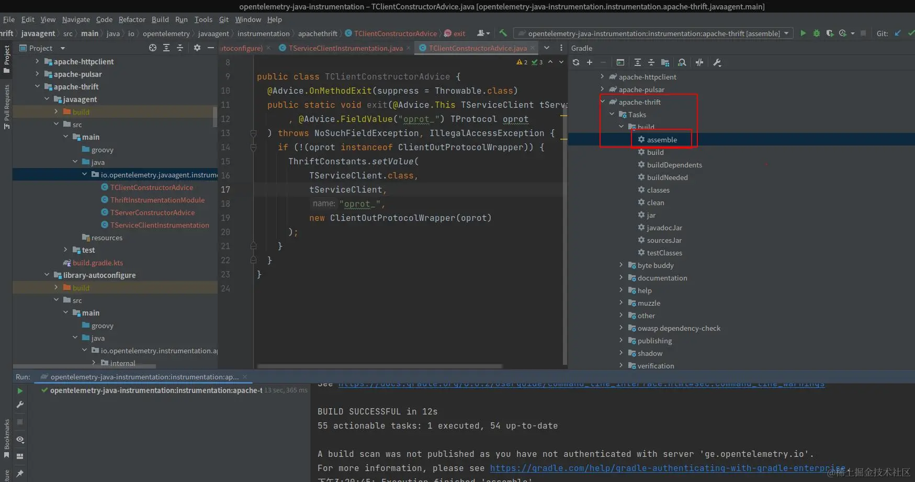Screen dimensions: 915x482
Task: Show hidden editor tabs chevron
Action: click(547, 48)
